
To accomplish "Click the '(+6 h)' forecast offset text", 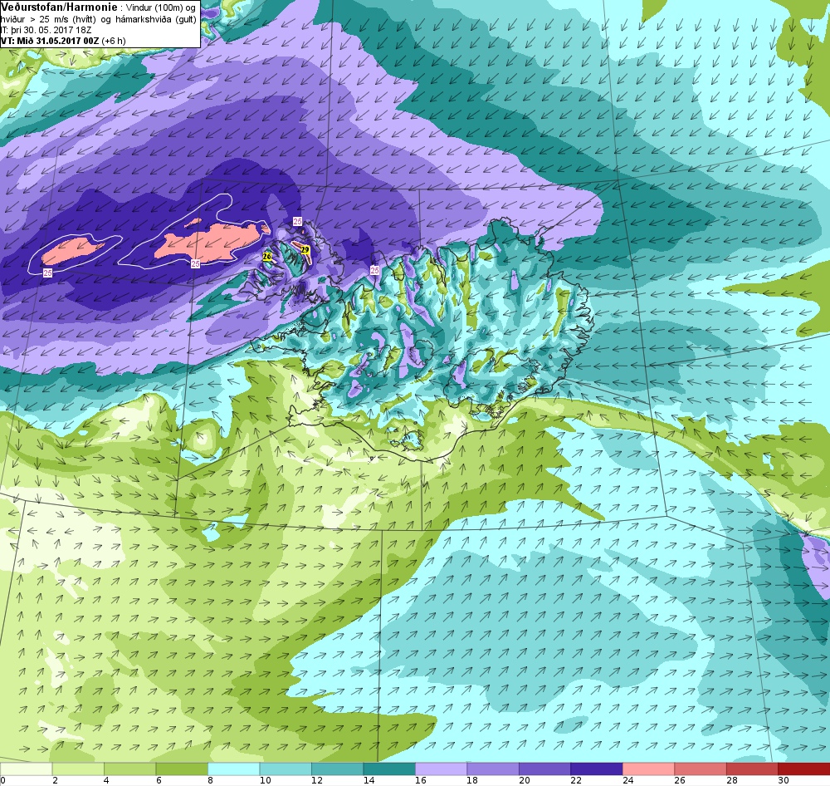I will pyautogui.click(x=115, y=41).
